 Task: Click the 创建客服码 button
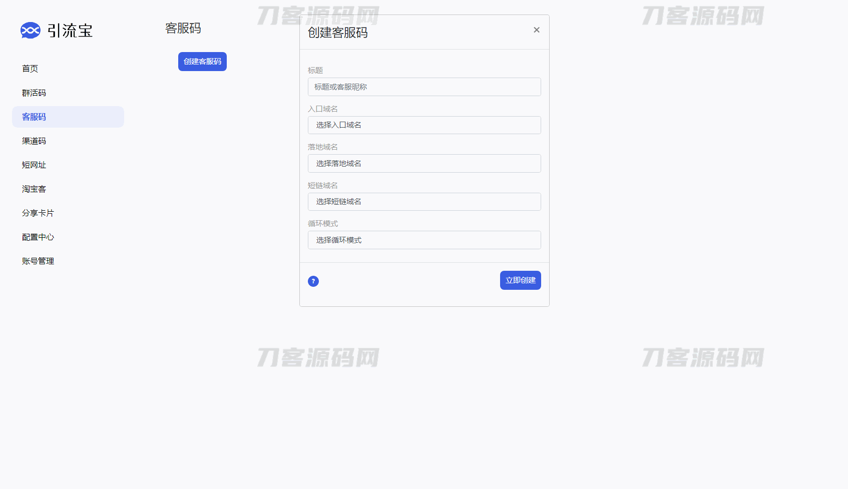(x=202, y=62)
